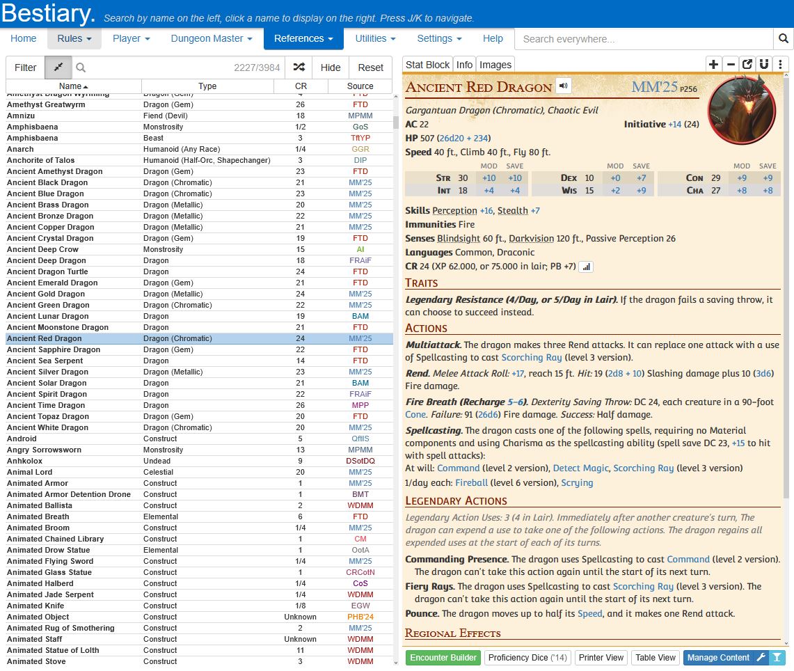
Task: Click the magnifier icon in the top search bar
Action: (783, 39)
